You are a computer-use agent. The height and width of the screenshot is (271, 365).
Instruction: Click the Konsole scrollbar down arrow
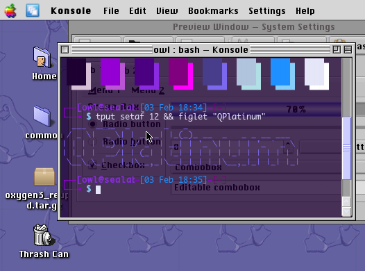pyautogui.click(x=346, y=211)
